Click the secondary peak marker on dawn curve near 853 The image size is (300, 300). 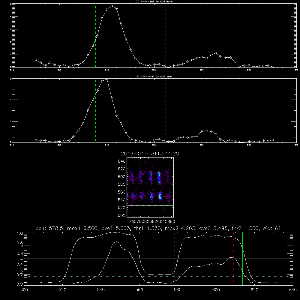(x=216, y=53)
